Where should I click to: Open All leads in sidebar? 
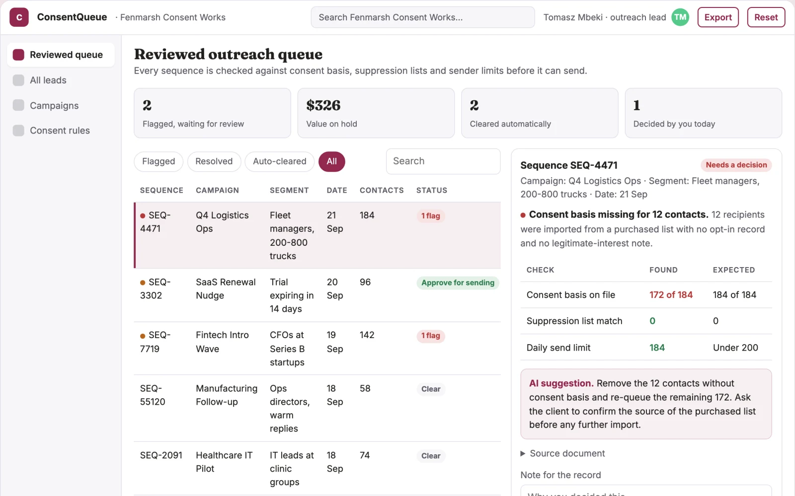pyautogui.click(x=61, y=80)
